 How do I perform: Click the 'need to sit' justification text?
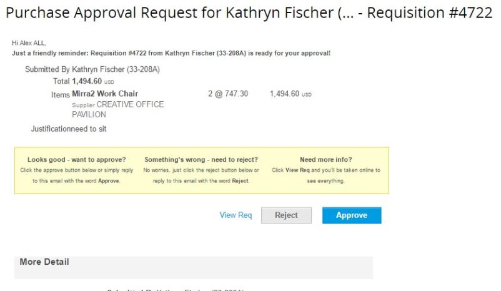89,129
